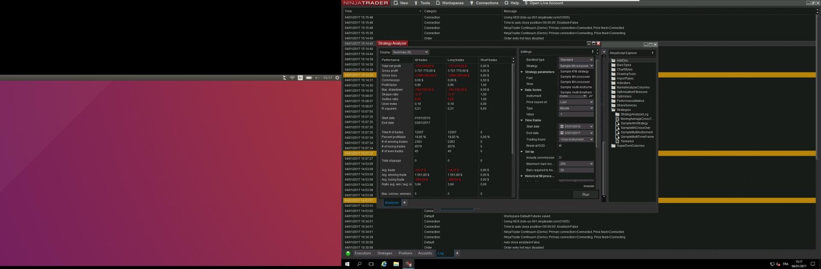Click the End date calendar icon
The image size is (821, 269).
click(x=562, y=133)
